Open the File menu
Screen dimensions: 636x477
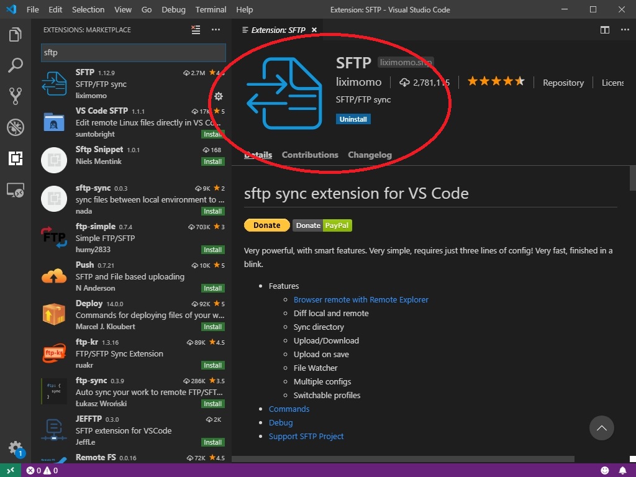(x=32, y=9)
